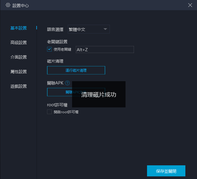Click 保存並關閉 to save and close
Image resolution: width=197 pixels, height=179 pixels.
point(166,171)
